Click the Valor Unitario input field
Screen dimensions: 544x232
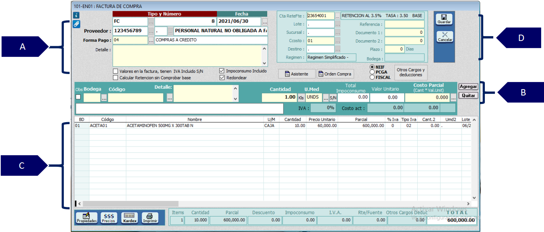(387, 97)
